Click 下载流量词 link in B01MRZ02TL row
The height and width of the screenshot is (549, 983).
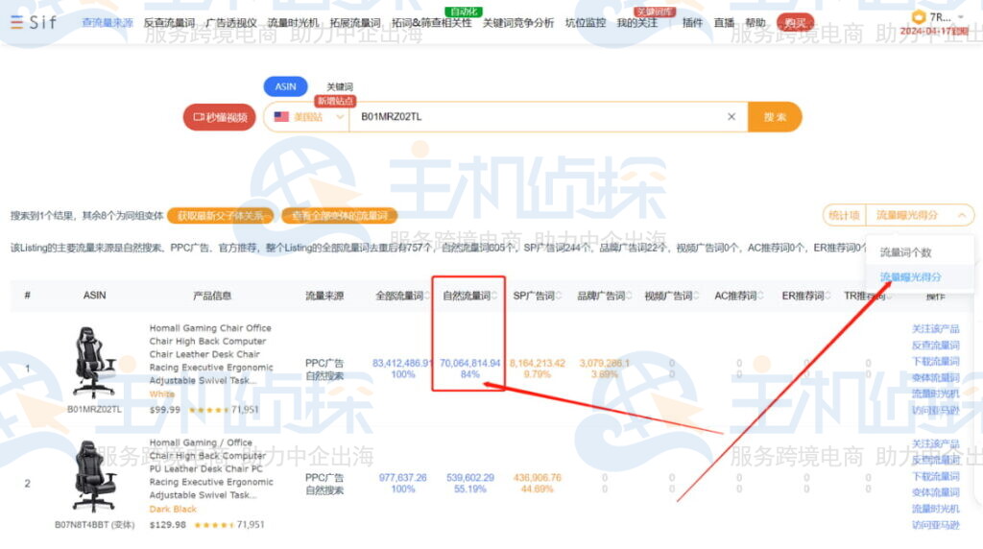(935, 361)
